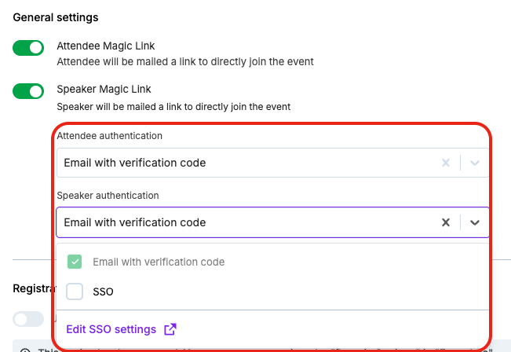Click the Speaker Magic Link label
Image resolution: width=511 pixels, height=352 pixels.
104,89
